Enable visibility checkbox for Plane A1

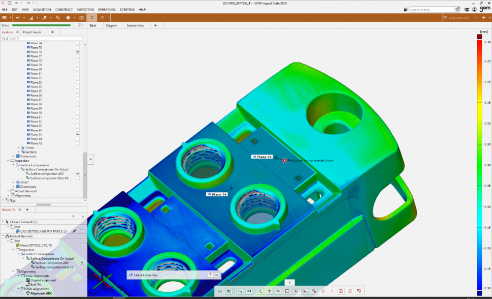(78, 139)
